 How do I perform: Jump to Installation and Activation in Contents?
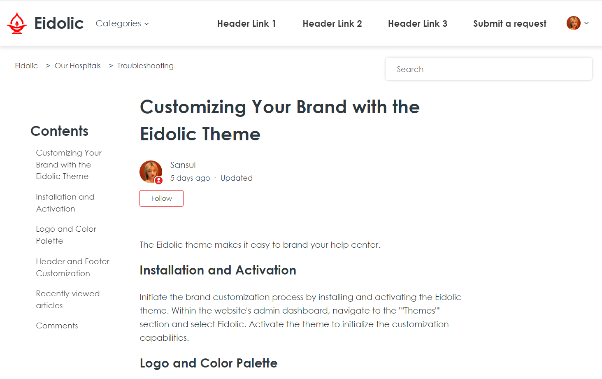coord(65,203)
